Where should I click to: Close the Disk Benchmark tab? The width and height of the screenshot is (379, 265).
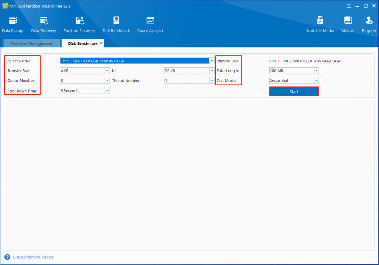[x=101, y=43]
